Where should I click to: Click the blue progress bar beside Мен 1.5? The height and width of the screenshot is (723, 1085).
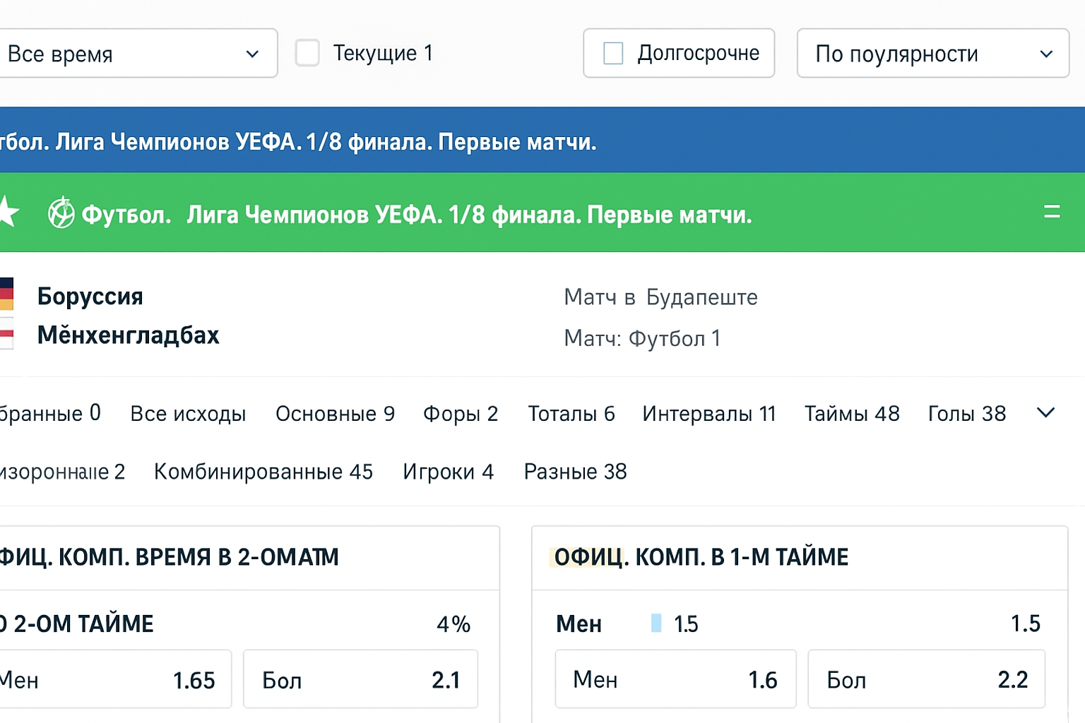656,623
